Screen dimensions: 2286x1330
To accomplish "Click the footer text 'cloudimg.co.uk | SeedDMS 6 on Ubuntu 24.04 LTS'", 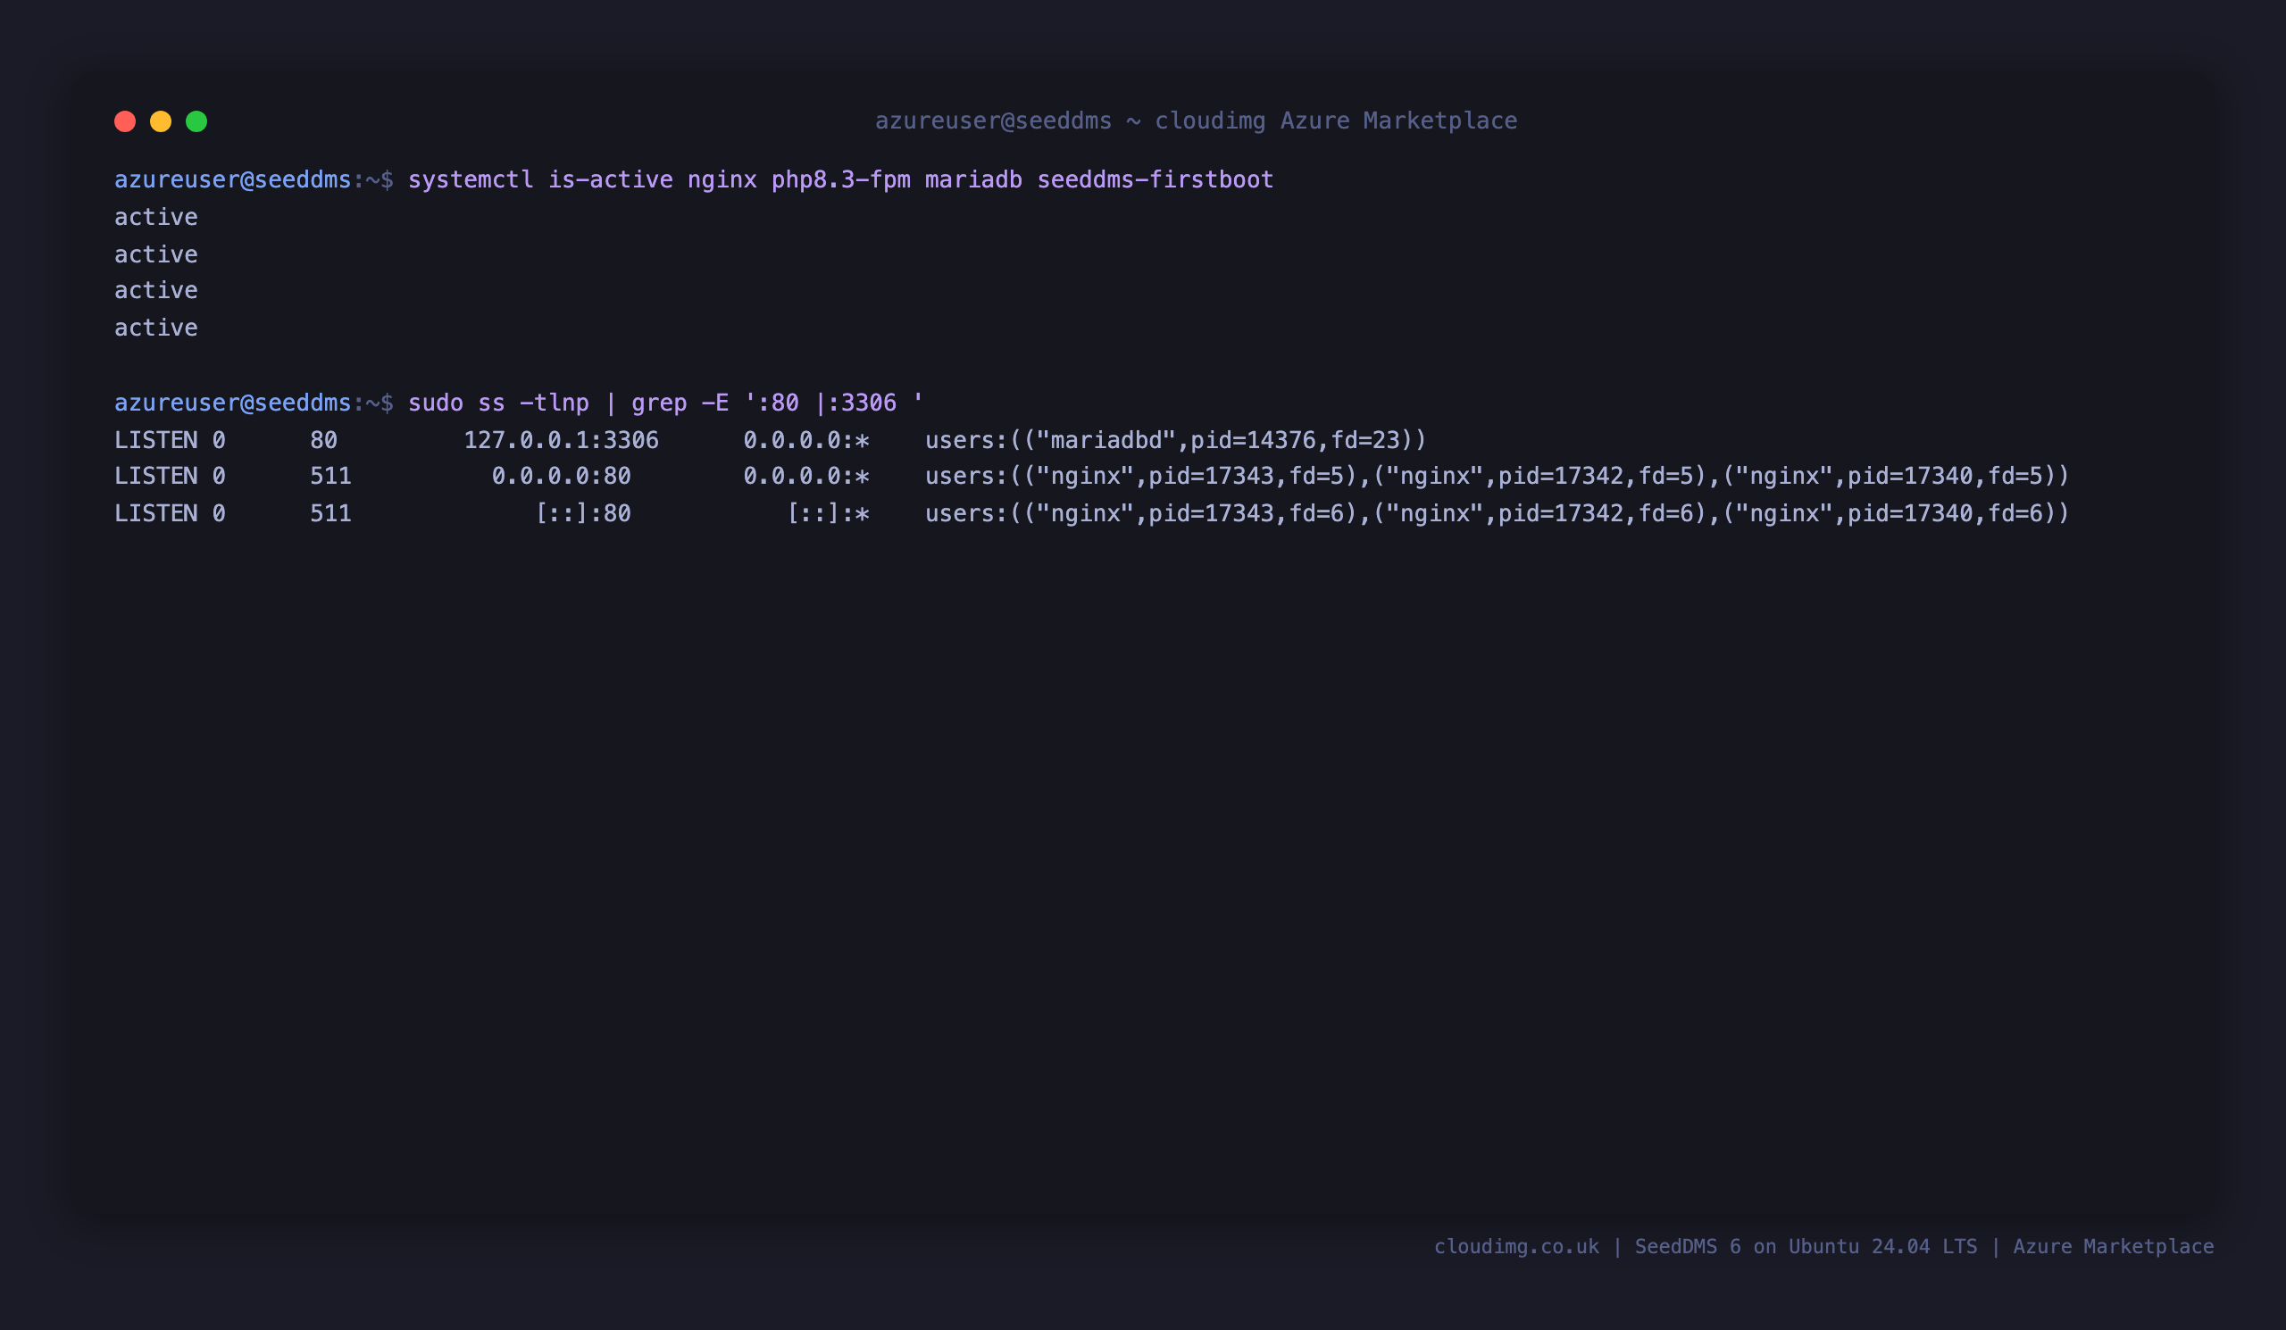I will pos(1706,1247).
